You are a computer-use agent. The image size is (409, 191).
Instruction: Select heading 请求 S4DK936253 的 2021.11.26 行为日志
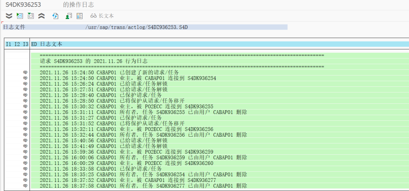[x=94, y=61]
